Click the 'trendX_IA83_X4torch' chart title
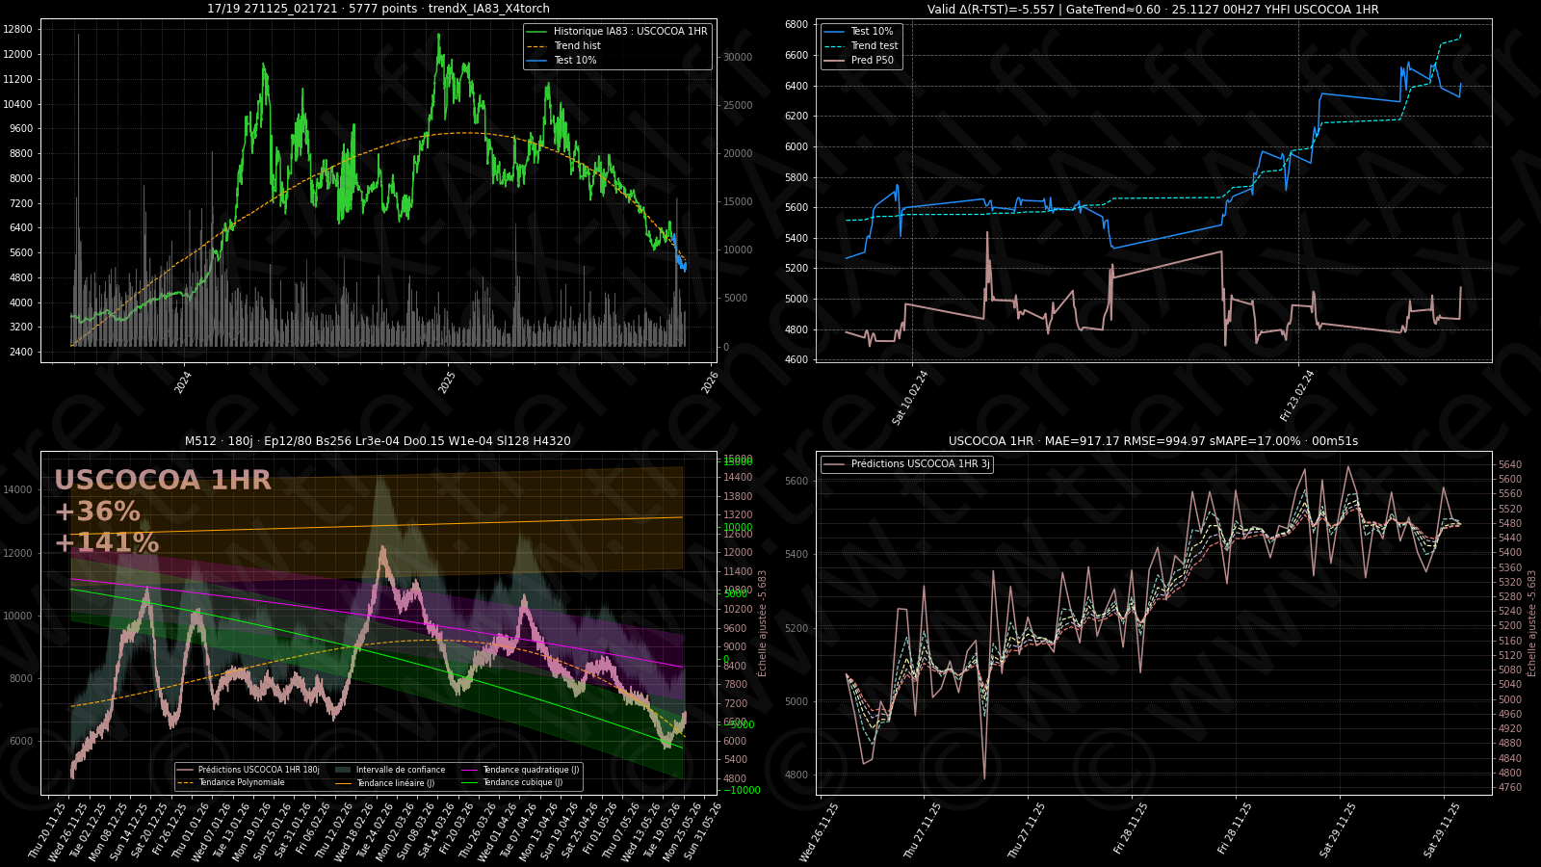The image size is (1541, 867). pos(379,9)
